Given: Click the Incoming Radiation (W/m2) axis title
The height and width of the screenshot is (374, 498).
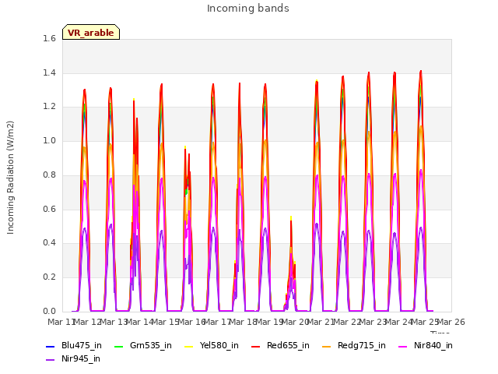Looking at the screenshot, I should [x=10, y=178].
